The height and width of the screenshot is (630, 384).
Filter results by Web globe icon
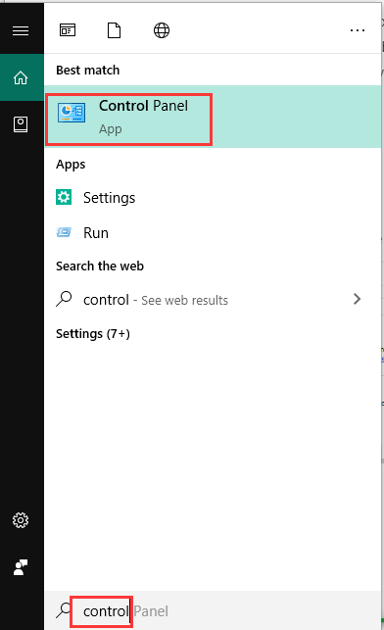[162, 30]
